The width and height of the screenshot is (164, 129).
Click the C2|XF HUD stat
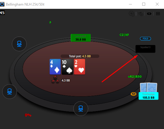coord(124,35)
